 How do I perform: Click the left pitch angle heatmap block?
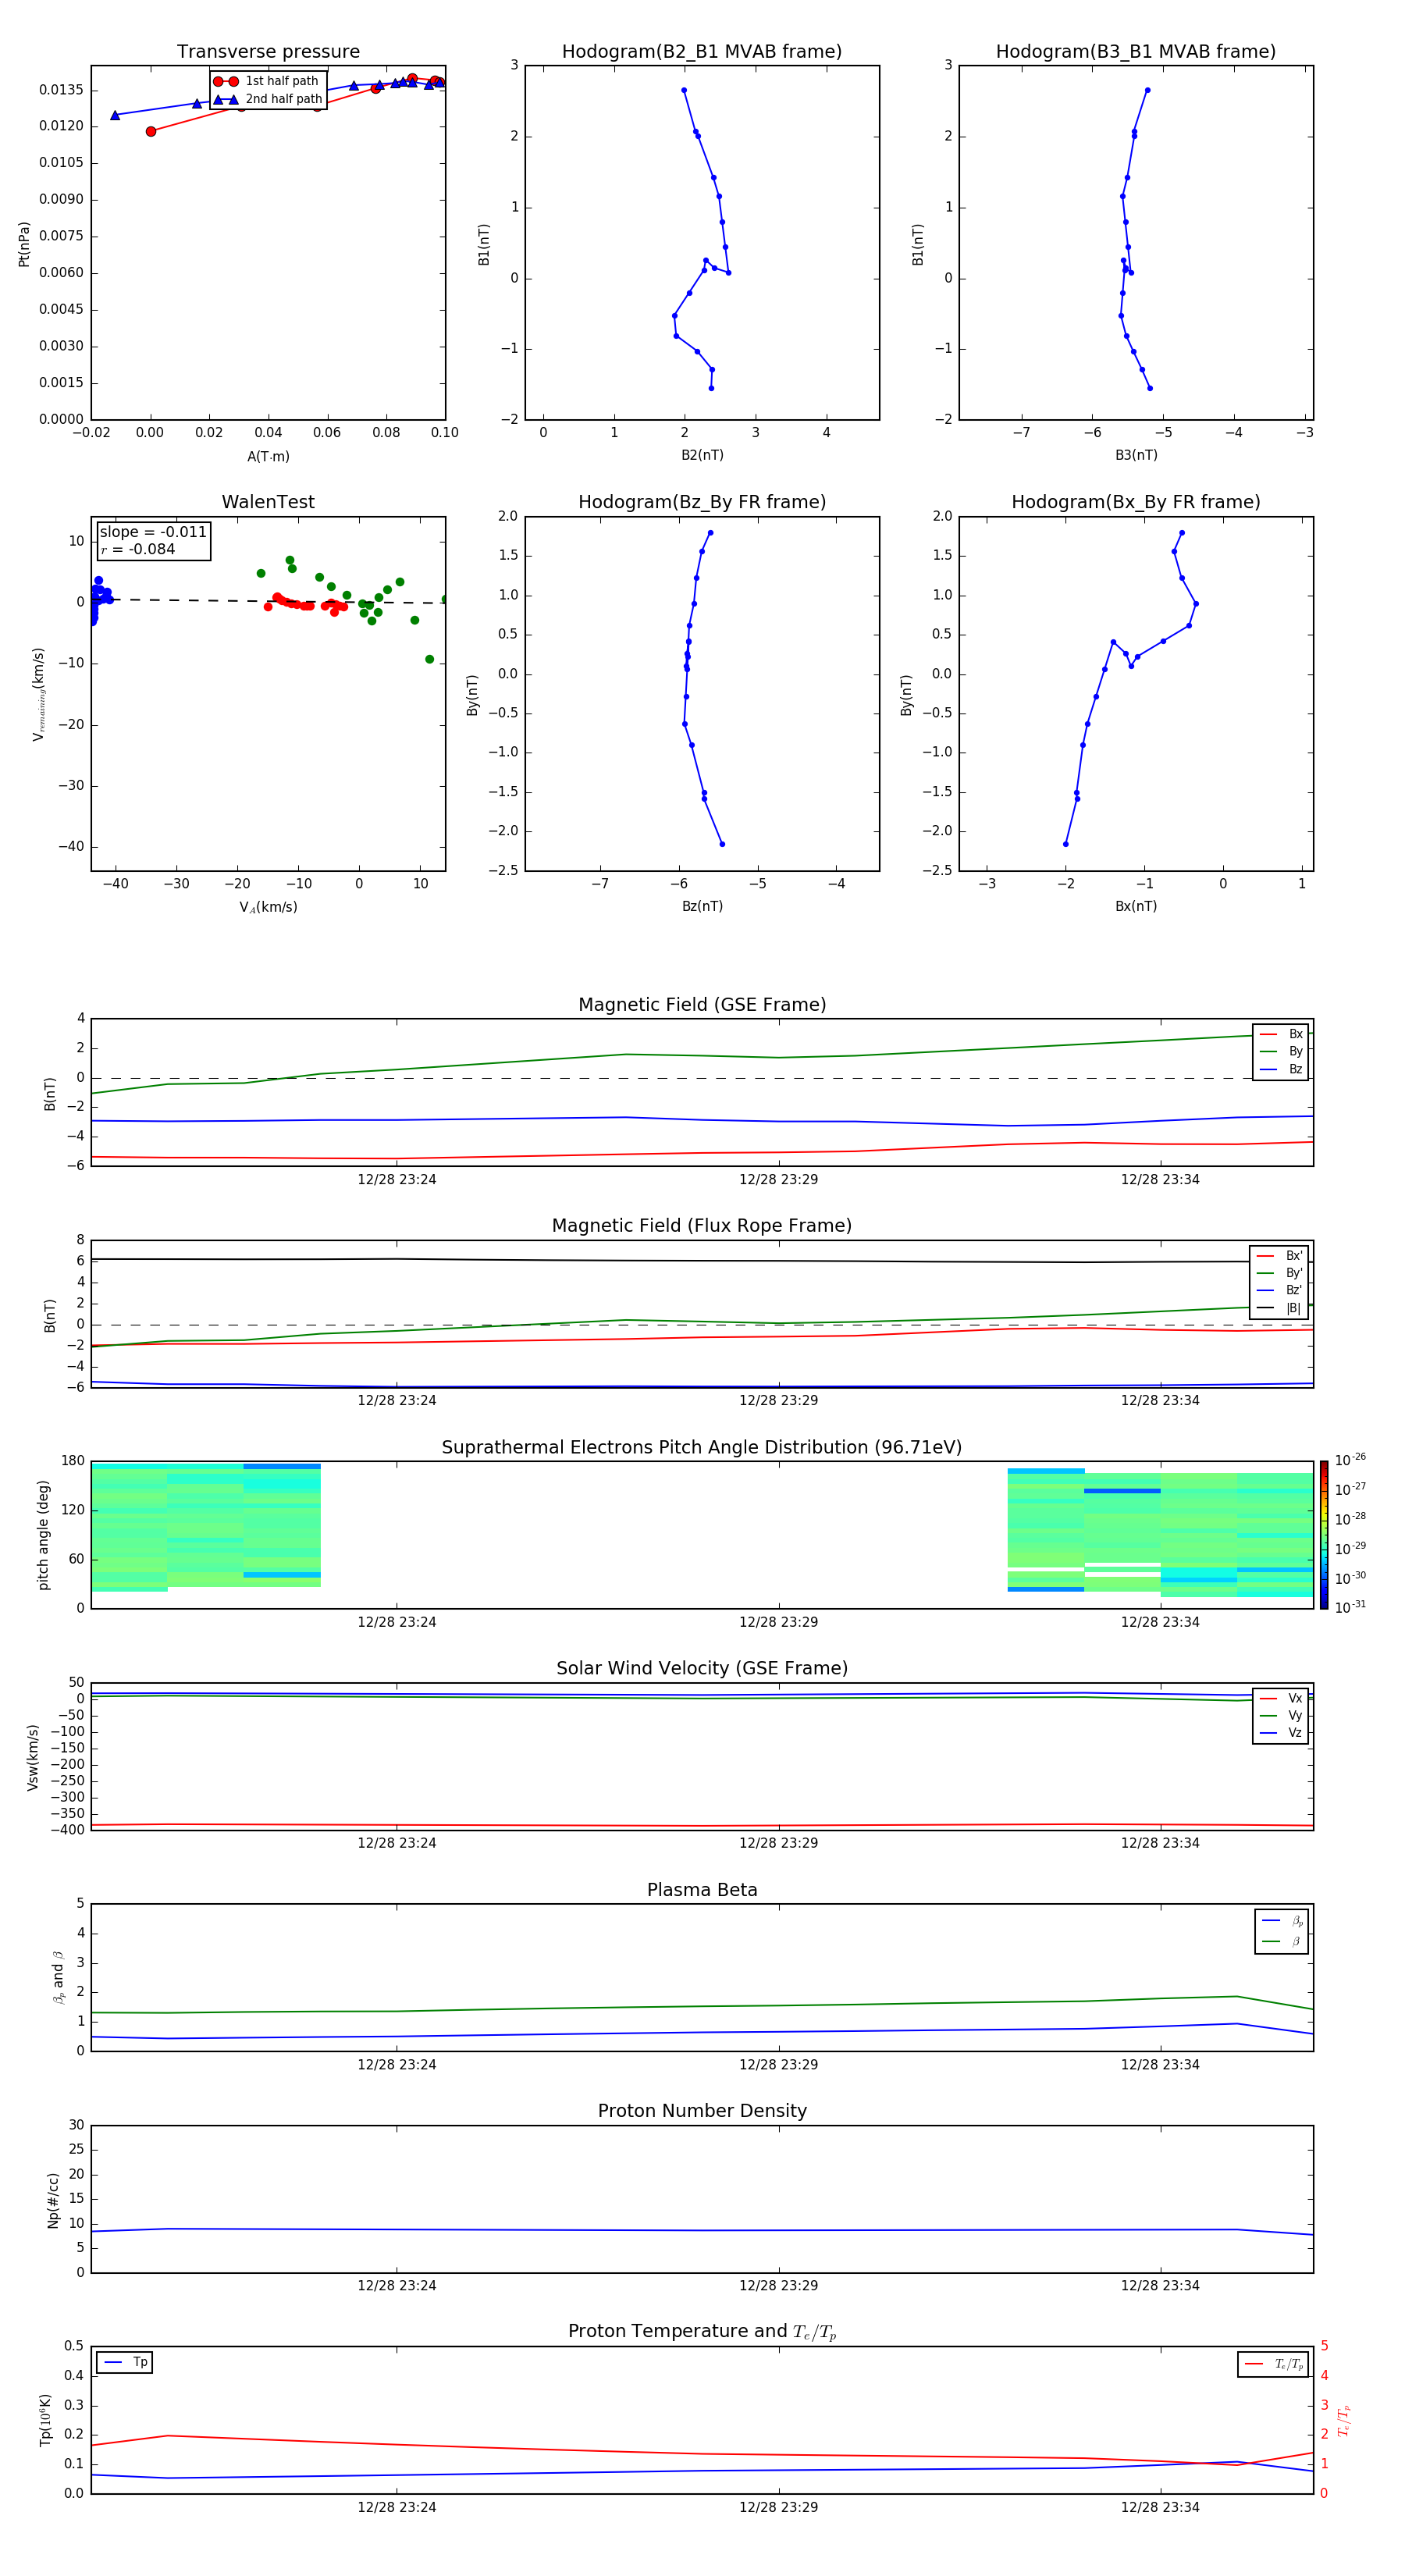(206, 1527)
